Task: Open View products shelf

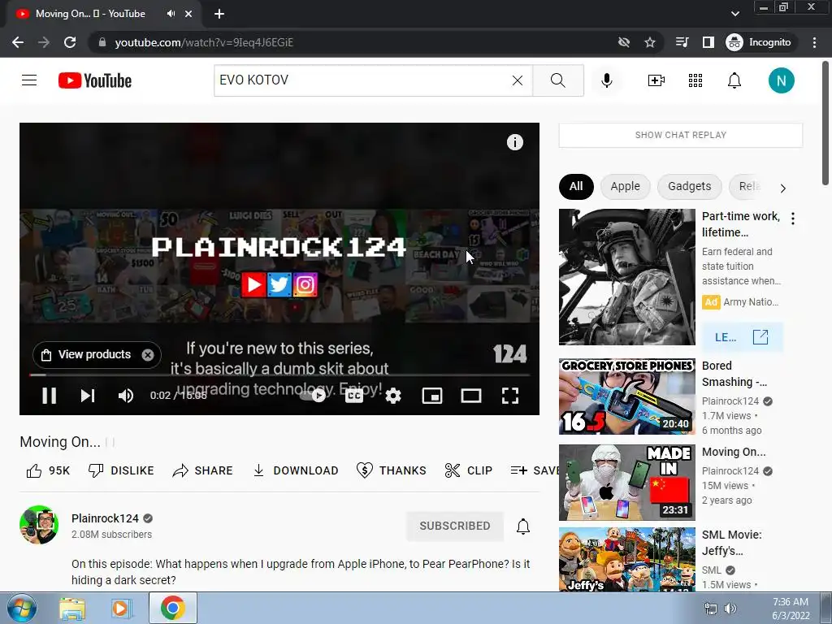Action: click(x=89, y=354)
